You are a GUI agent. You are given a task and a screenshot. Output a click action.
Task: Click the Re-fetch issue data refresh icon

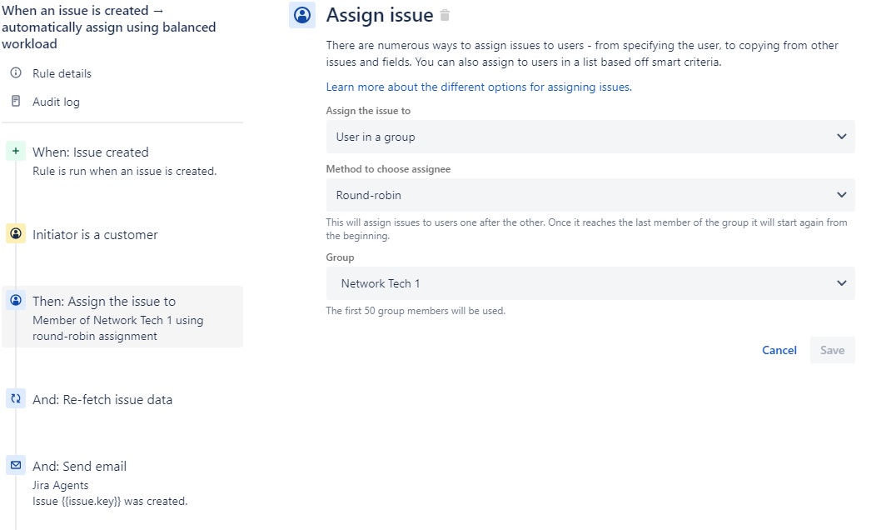click(16, 398)
